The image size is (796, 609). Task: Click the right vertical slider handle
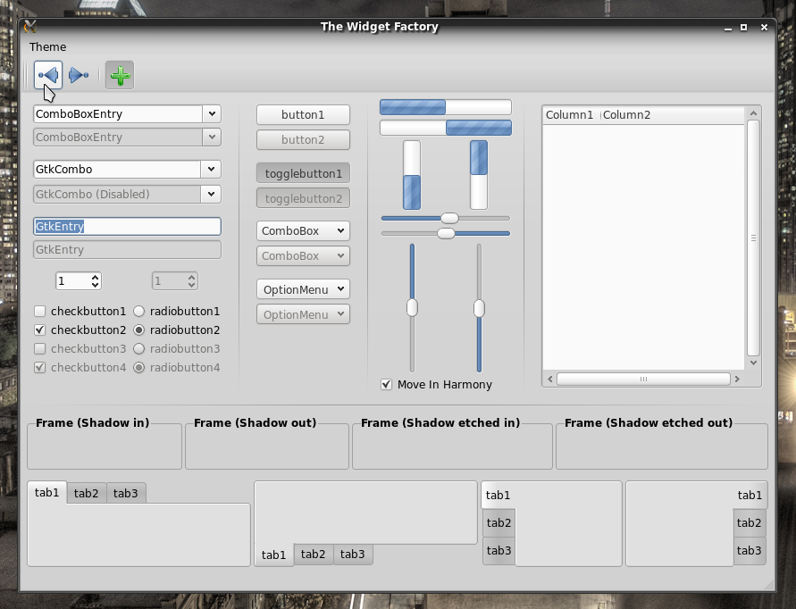point(479,309)
